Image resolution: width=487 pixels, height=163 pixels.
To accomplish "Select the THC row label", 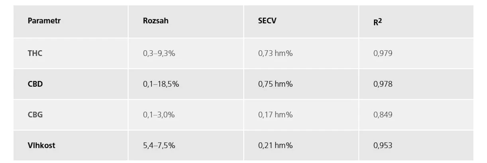I will point(35,53).
